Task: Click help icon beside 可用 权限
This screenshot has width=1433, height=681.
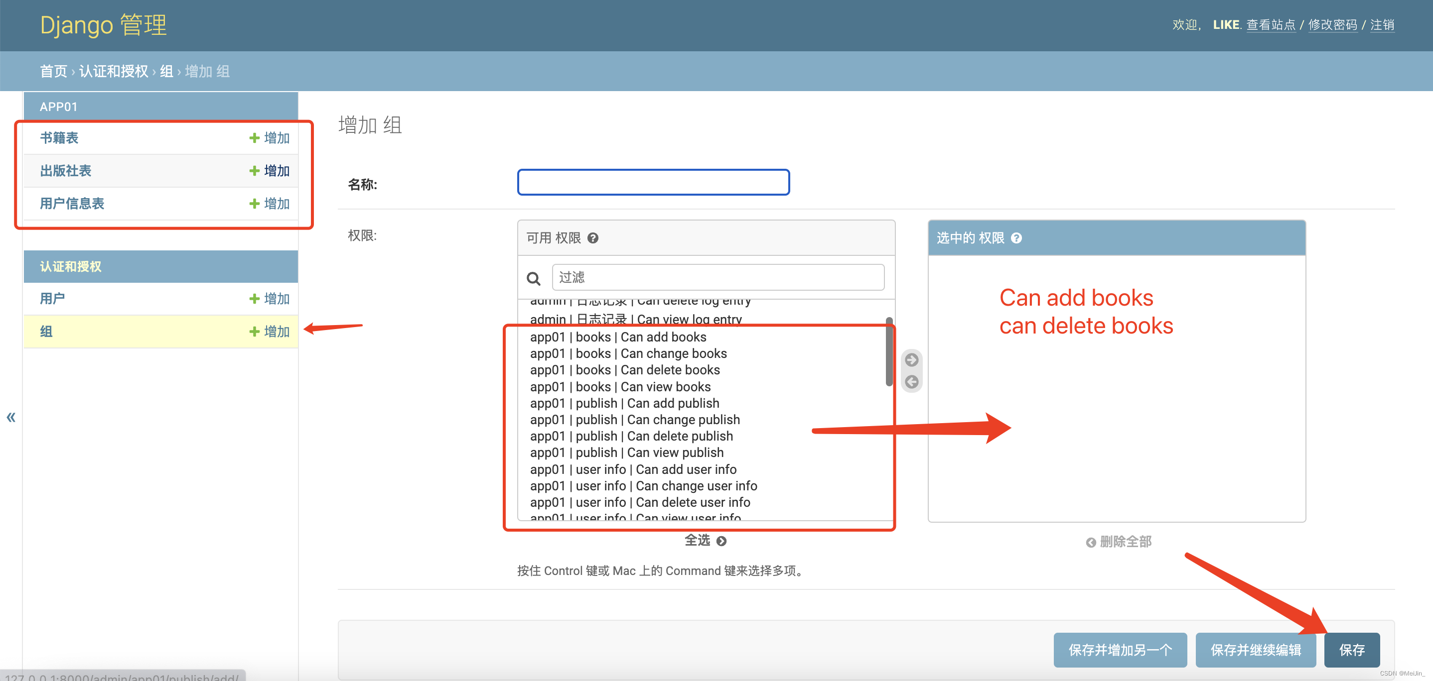Action: (x=593, y=238)
